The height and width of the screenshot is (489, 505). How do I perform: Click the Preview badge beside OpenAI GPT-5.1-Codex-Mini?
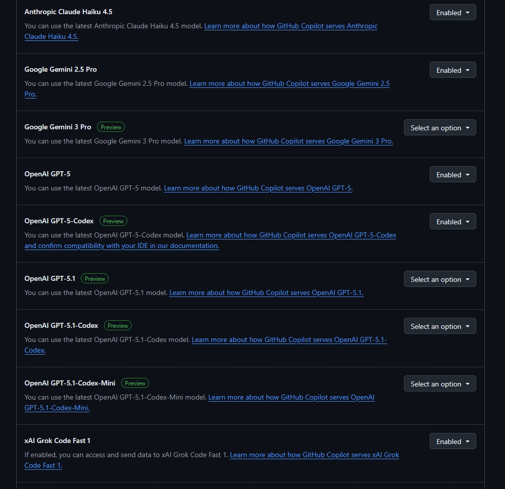(x=135, y=383)
